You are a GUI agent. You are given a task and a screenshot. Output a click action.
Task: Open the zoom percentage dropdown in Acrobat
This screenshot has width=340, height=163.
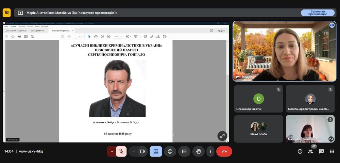click(118, 37)
